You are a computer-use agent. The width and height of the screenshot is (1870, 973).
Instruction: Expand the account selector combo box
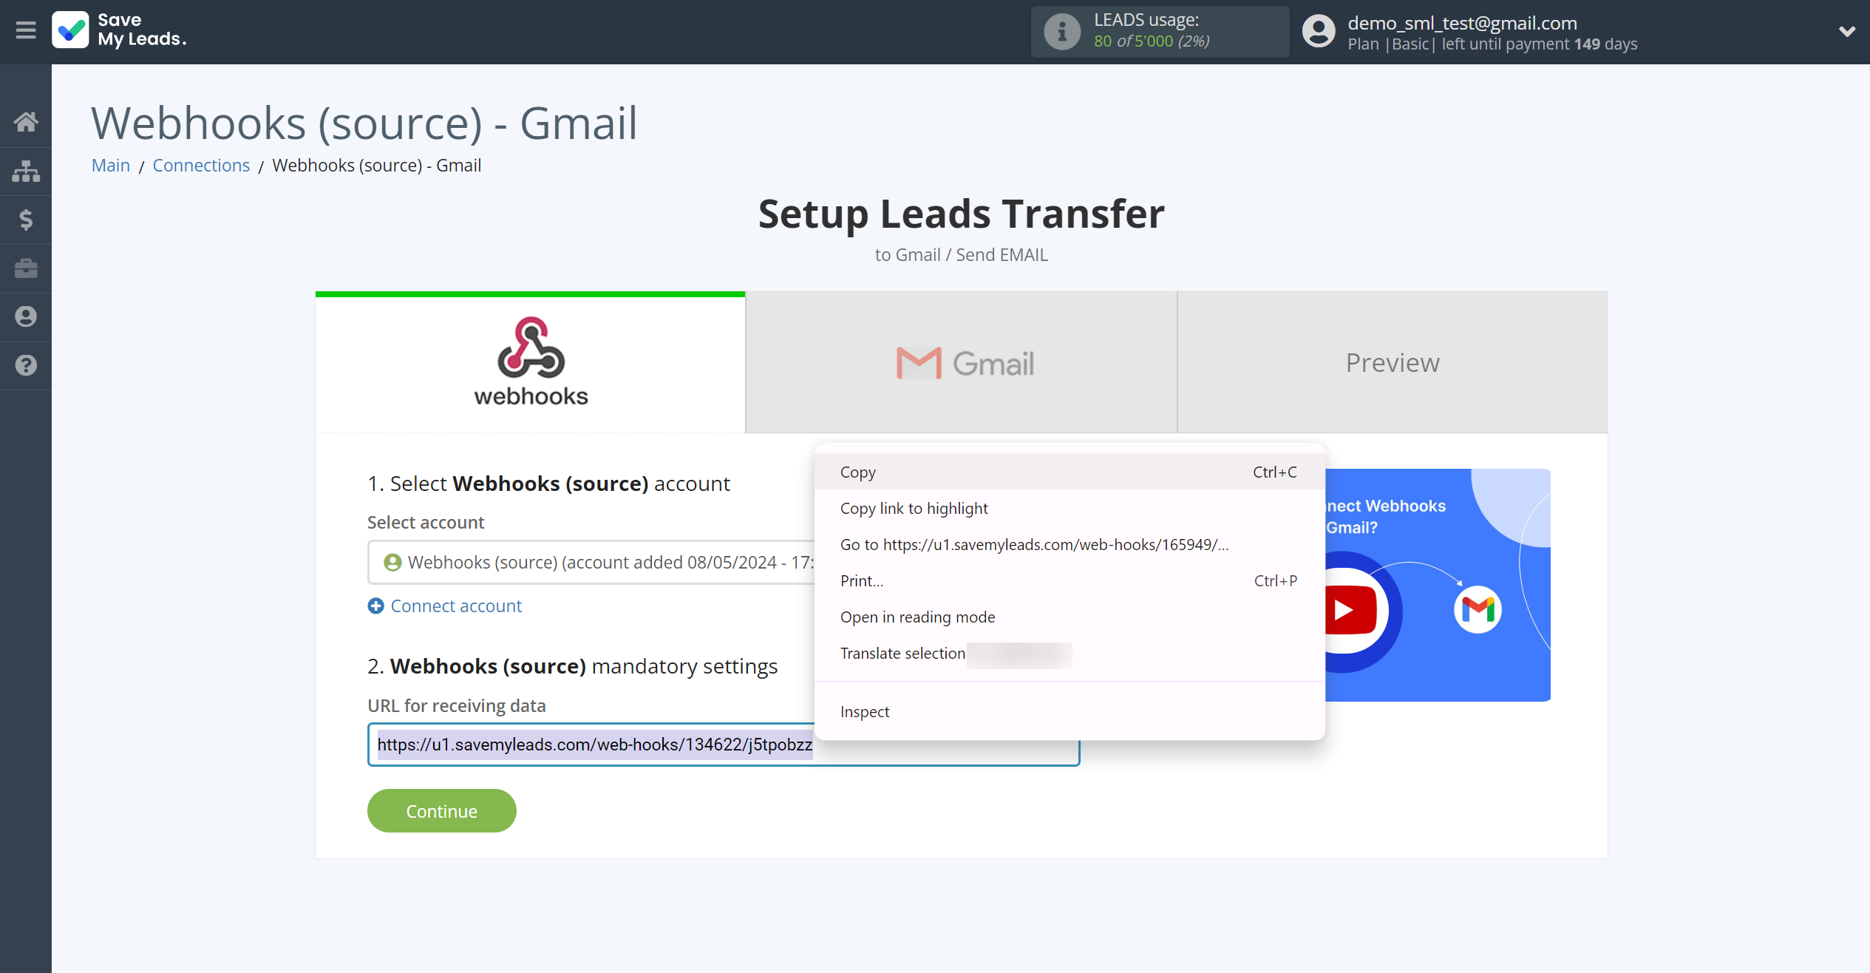click(721, 562)
